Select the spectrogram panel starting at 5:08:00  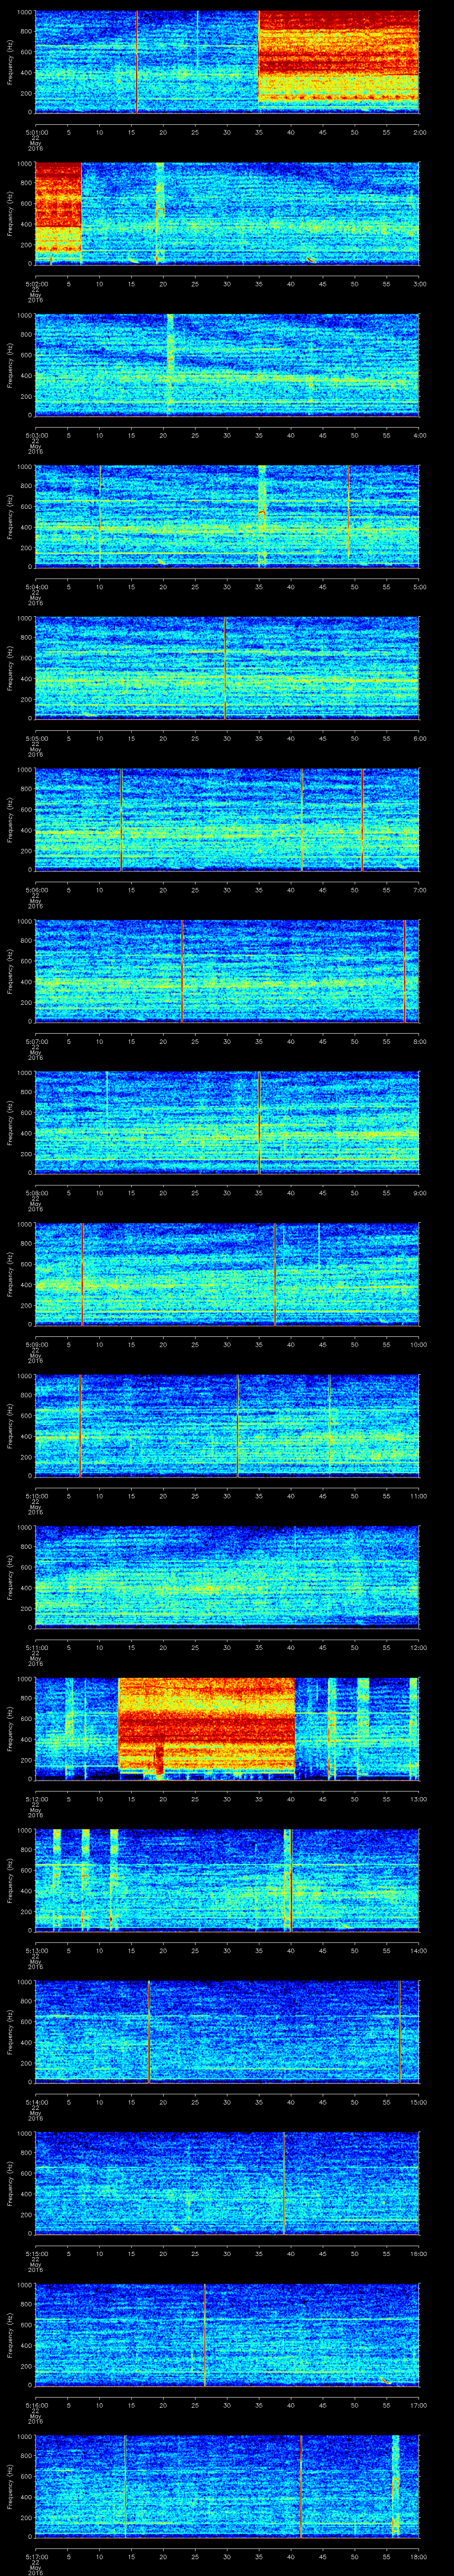tap(227, 1123)
